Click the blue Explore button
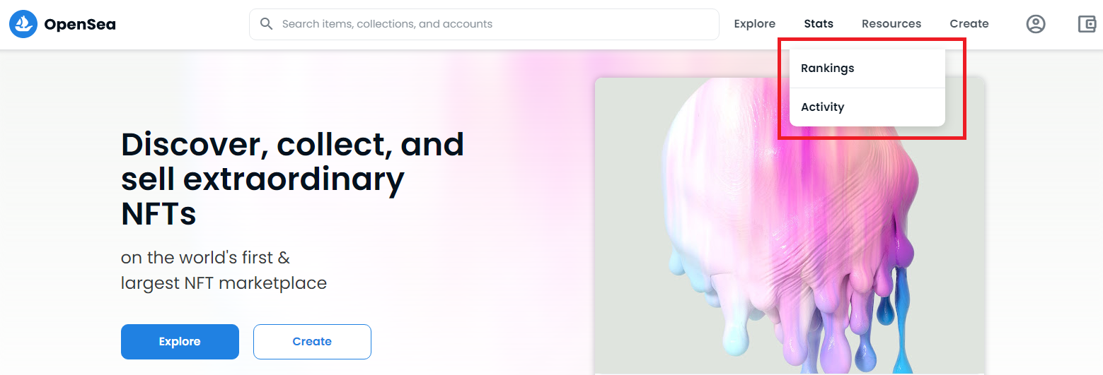Image resolution: width=1103 pixels, height=375 pixels. pyautogui.click(x=180, y=342)
